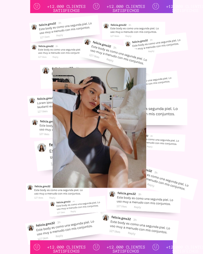Select the center selfie photo of woman
This screenshot has width=203, height=254.
(99, 128)
